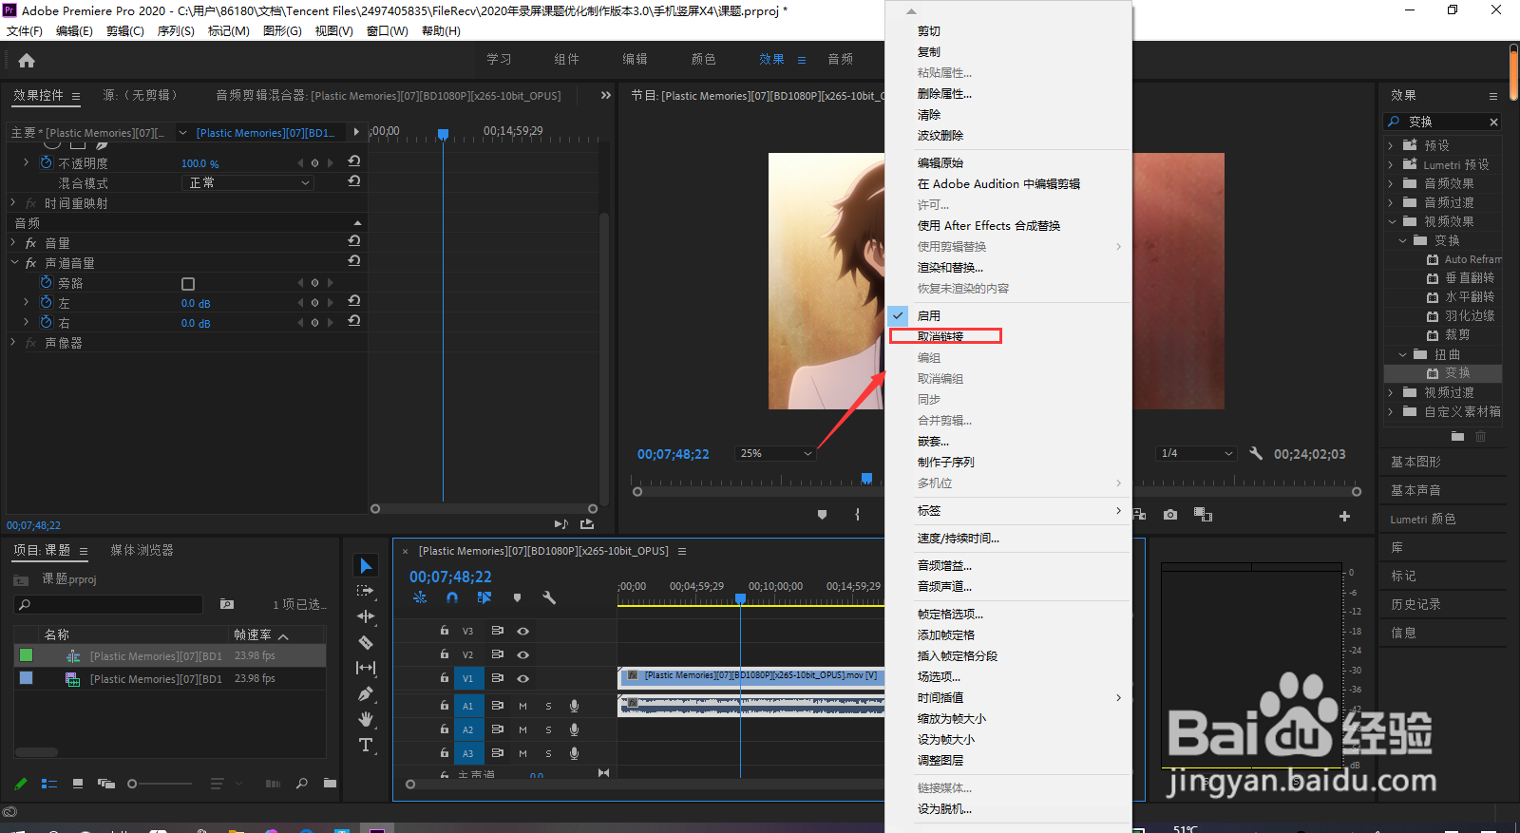The height and width of the screenshot is (833, 1520).
Task: Open the File menu
Action: click(x=24, y=30)
